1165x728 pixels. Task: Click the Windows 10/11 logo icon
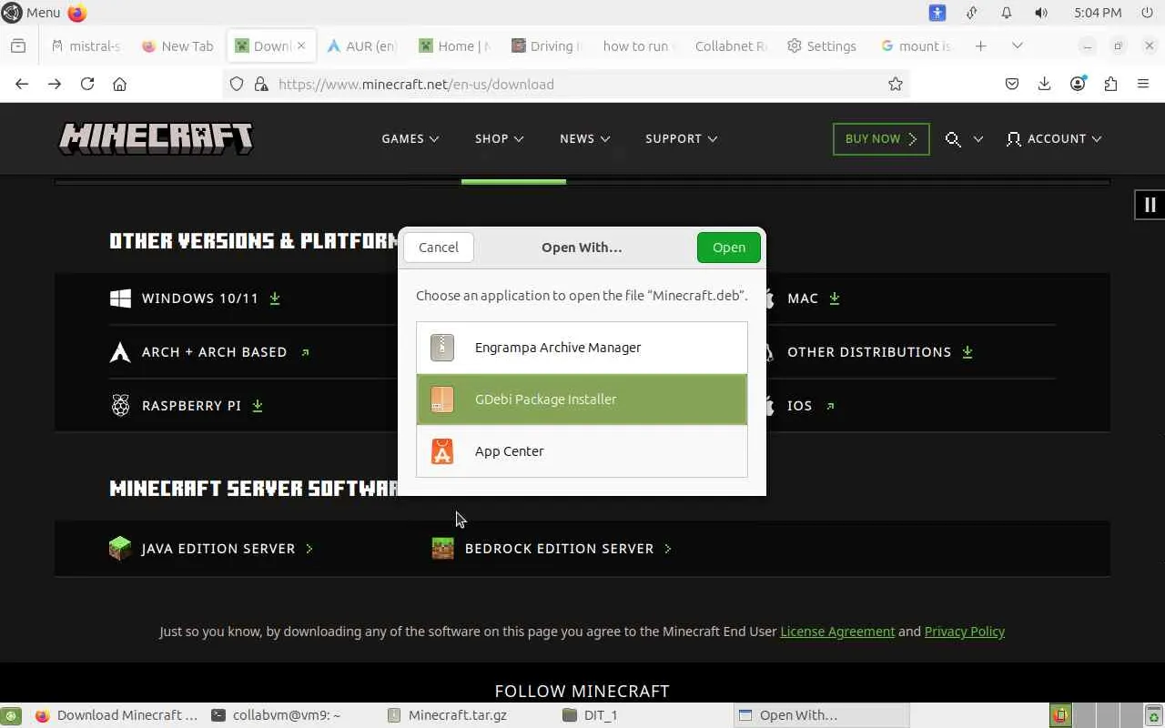120,298
